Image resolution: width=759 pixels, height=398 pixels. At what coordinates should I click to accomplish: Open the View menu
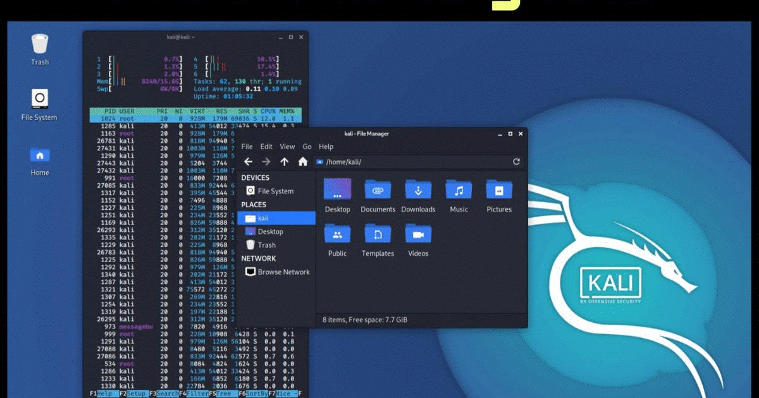(287, 147)
